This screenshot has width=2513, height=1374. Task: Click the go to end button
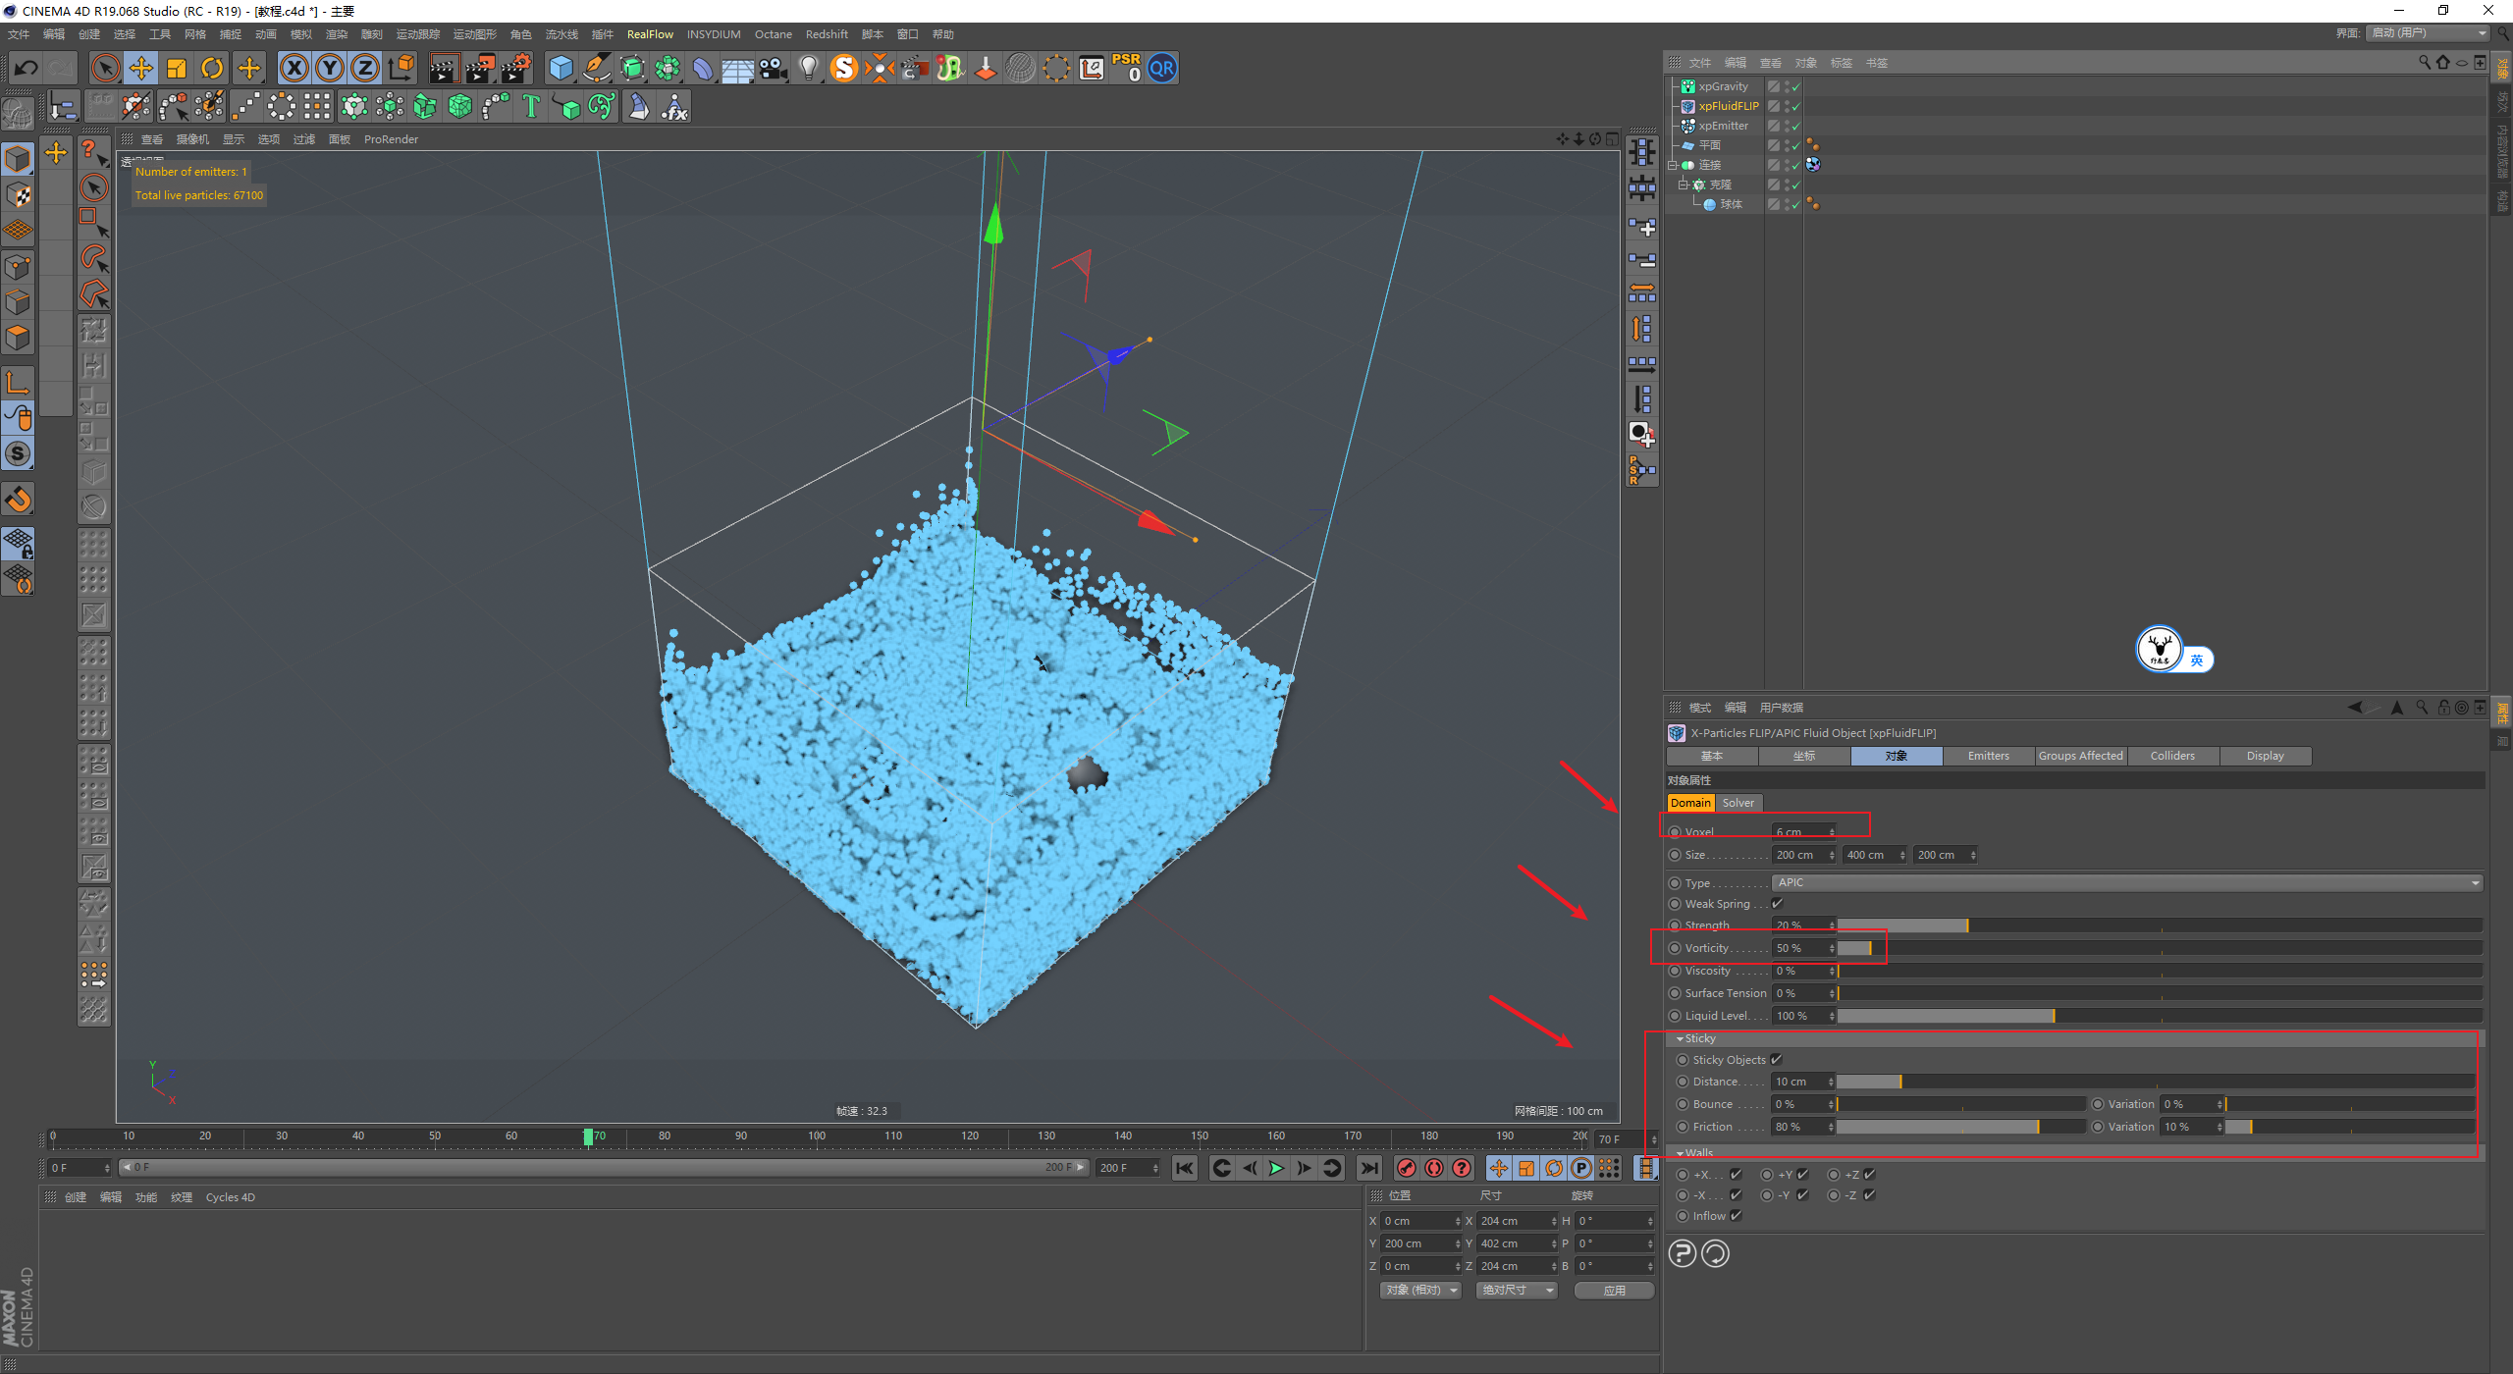point(1368,1168)
